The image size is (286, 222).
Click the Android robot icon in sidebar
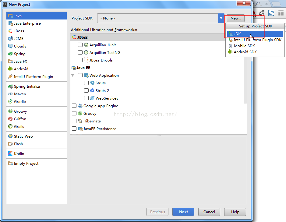point(10,69)
